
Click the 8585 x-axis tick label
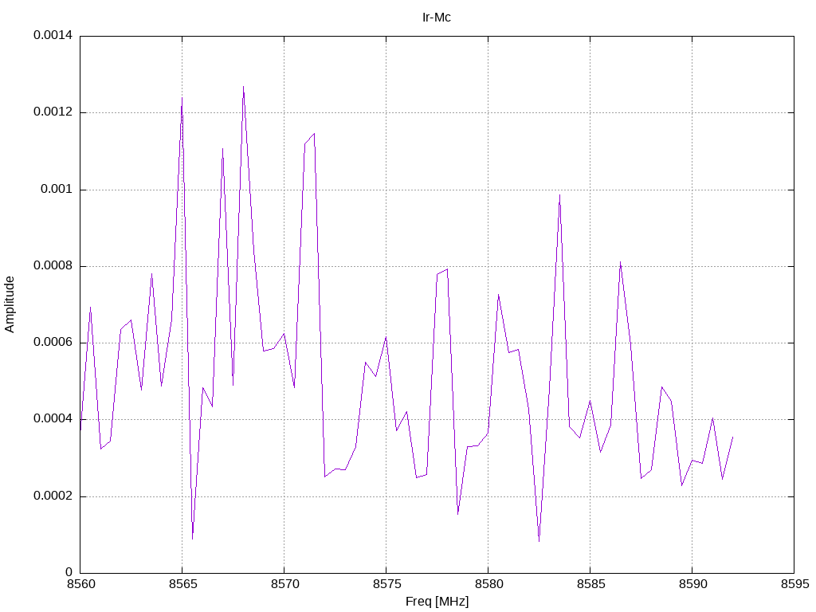(x=590, y=584)
